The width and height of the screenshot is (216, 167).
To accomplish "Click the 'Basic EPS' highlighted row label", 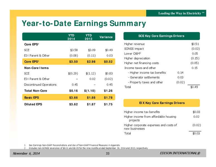I will tap(31, 97).
